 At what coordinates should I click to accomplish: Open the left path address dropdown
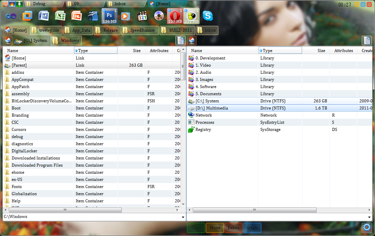pos(183,217)
